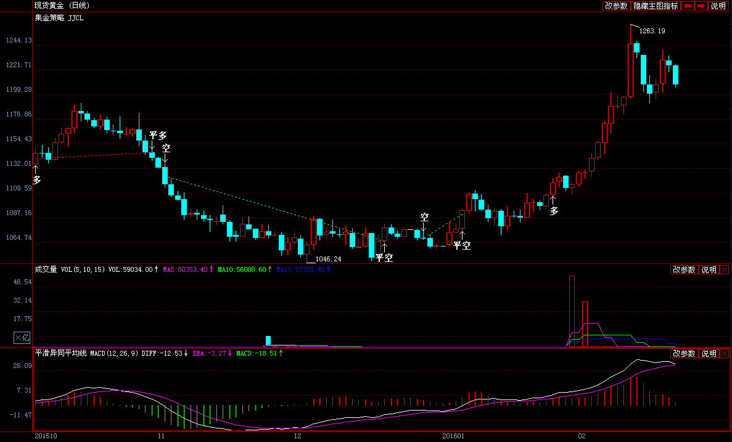This screenshot has height=442, width=732.
Task: Close the volume indicator panel
Action: [x=724, y=270]
